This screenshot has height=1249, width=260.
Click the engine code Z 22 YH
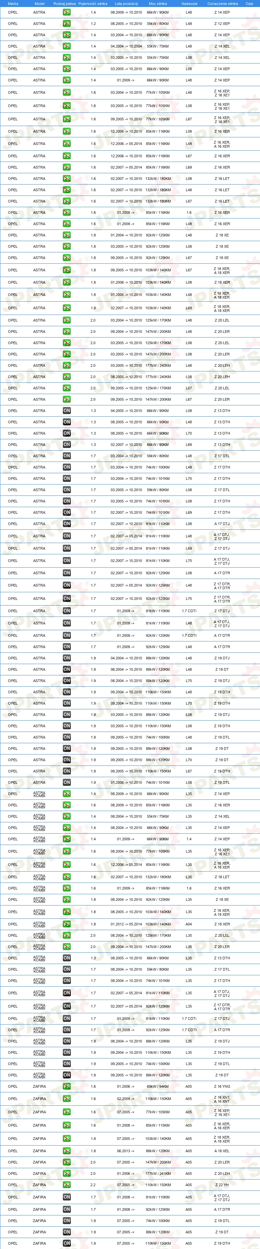pyautogui.click(x=222, y=1185)
